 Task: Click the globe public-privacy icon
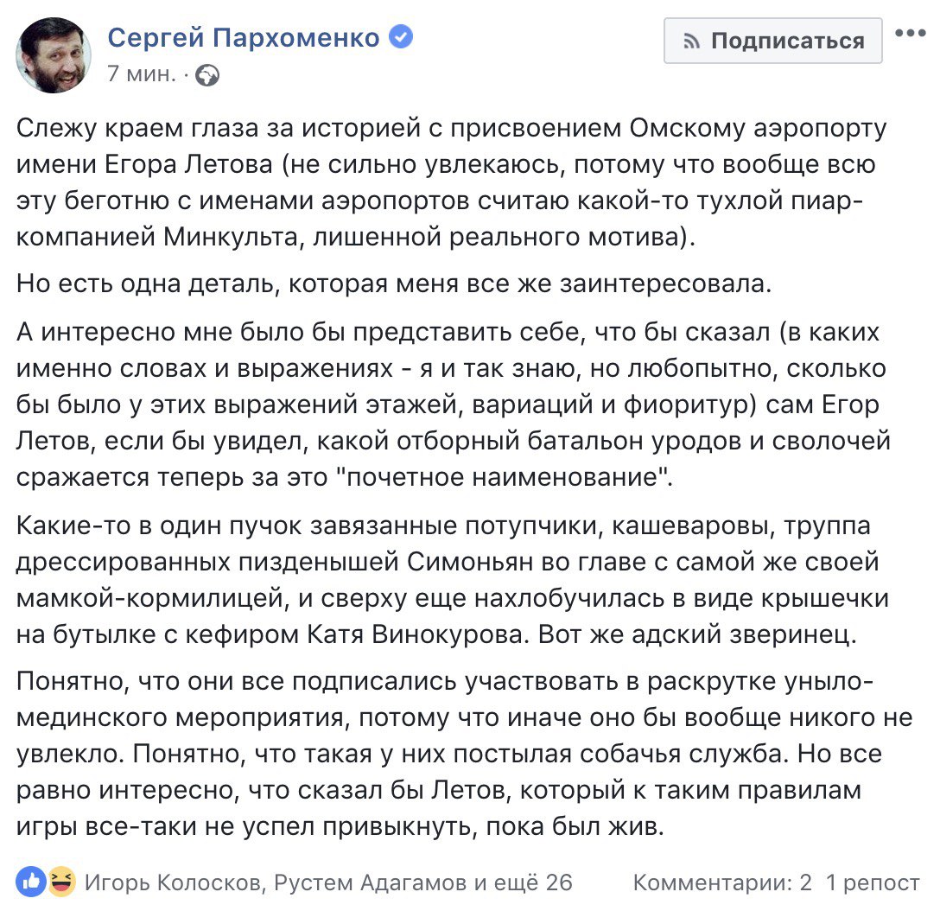coord(207,76)
